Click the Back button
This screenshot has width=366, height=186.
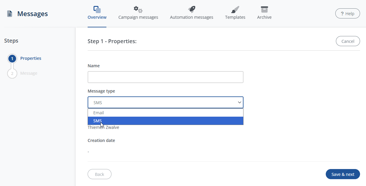pyautogui.click(x=99, y=174)
